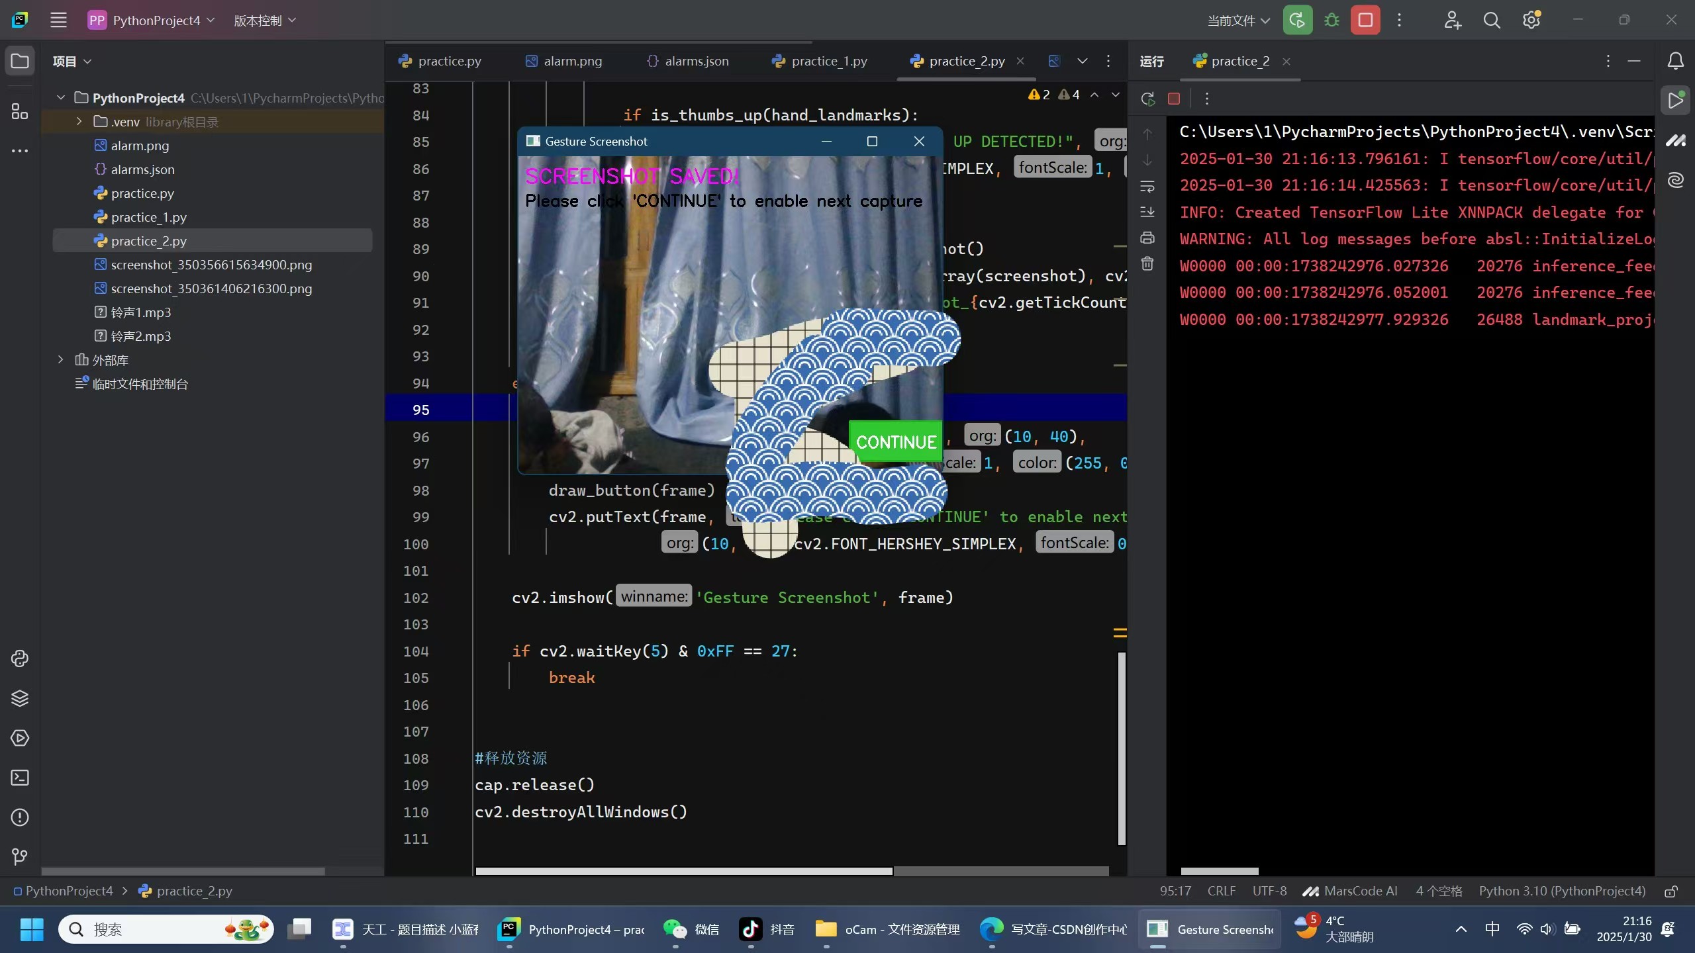Toggle soft-wrap in the run console
The height and width of the screenshot is (953, 1695).
coord(1147,187)
